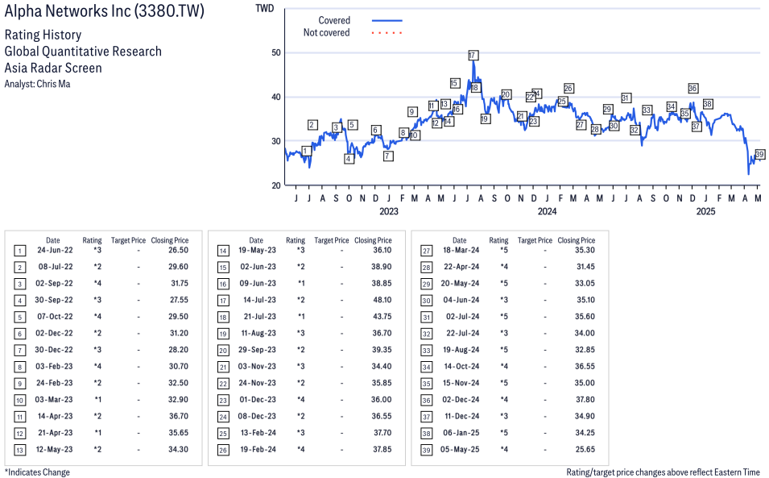Select the date cell 14-Jul-23
This screenshot has width=769, height=478.
click(259, 300)
